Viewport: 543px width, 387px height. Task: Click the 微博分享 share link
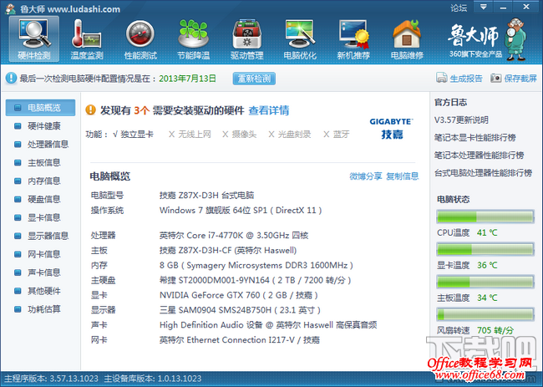(x=365, y=176)
